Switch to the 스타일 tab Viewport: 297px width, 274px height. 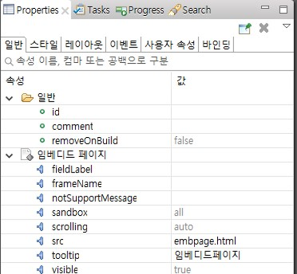pos(44,44)
